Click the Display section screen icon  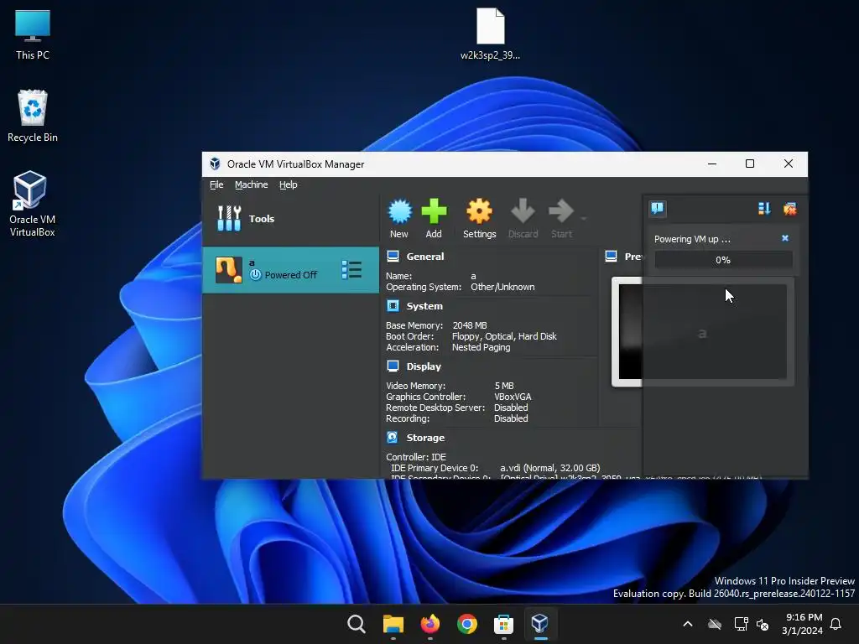point(393,366)
